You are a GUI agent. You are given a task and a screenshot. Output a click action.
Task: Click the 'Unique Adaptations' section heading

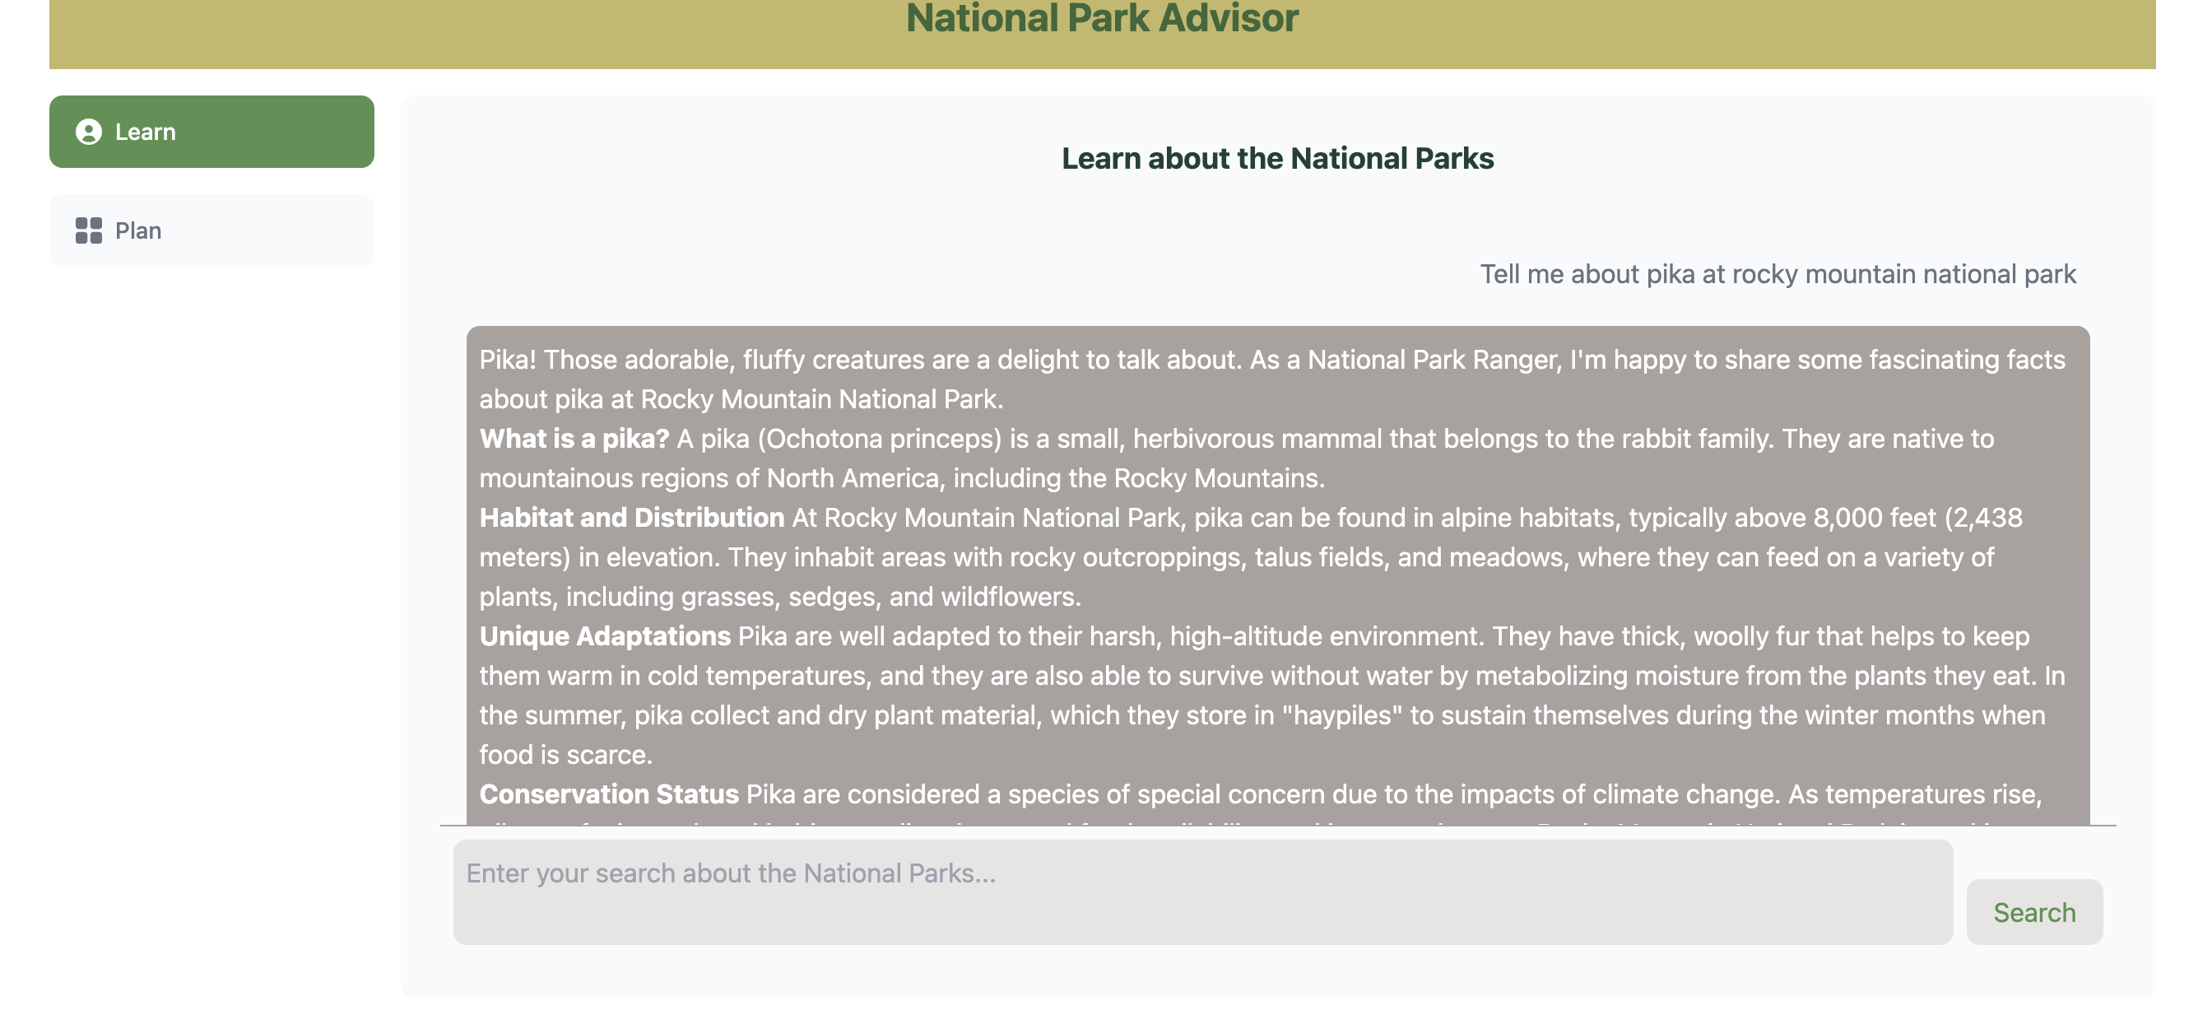coord(605,636)
